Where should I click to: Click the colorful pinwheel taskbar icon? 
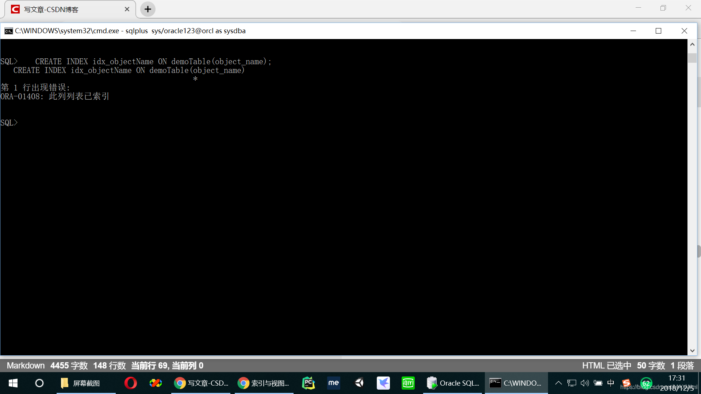[156, 383]
